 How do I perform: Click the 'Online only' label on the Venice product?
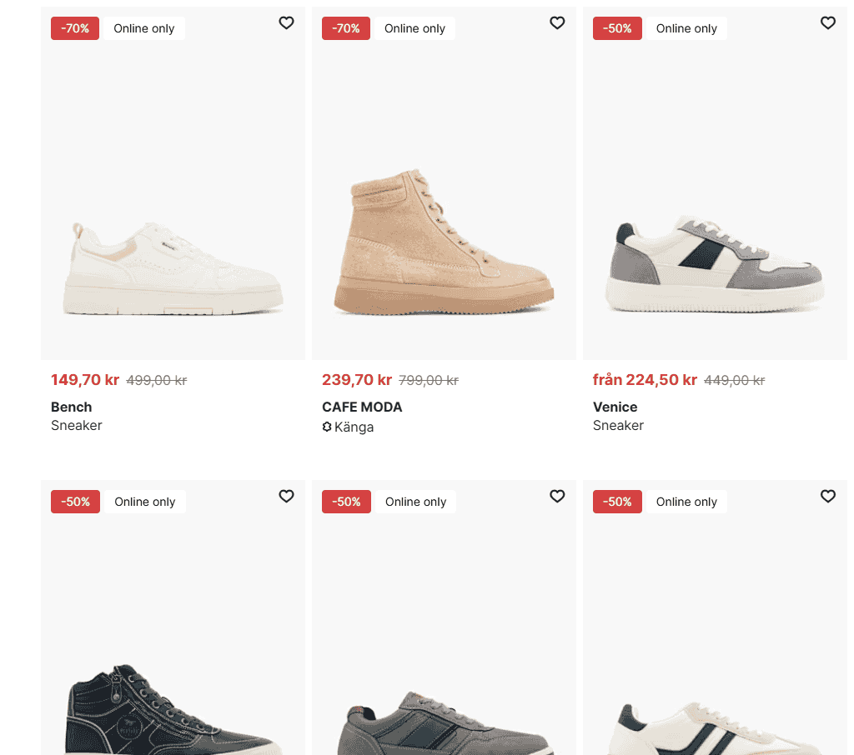(x=686, y=27)
